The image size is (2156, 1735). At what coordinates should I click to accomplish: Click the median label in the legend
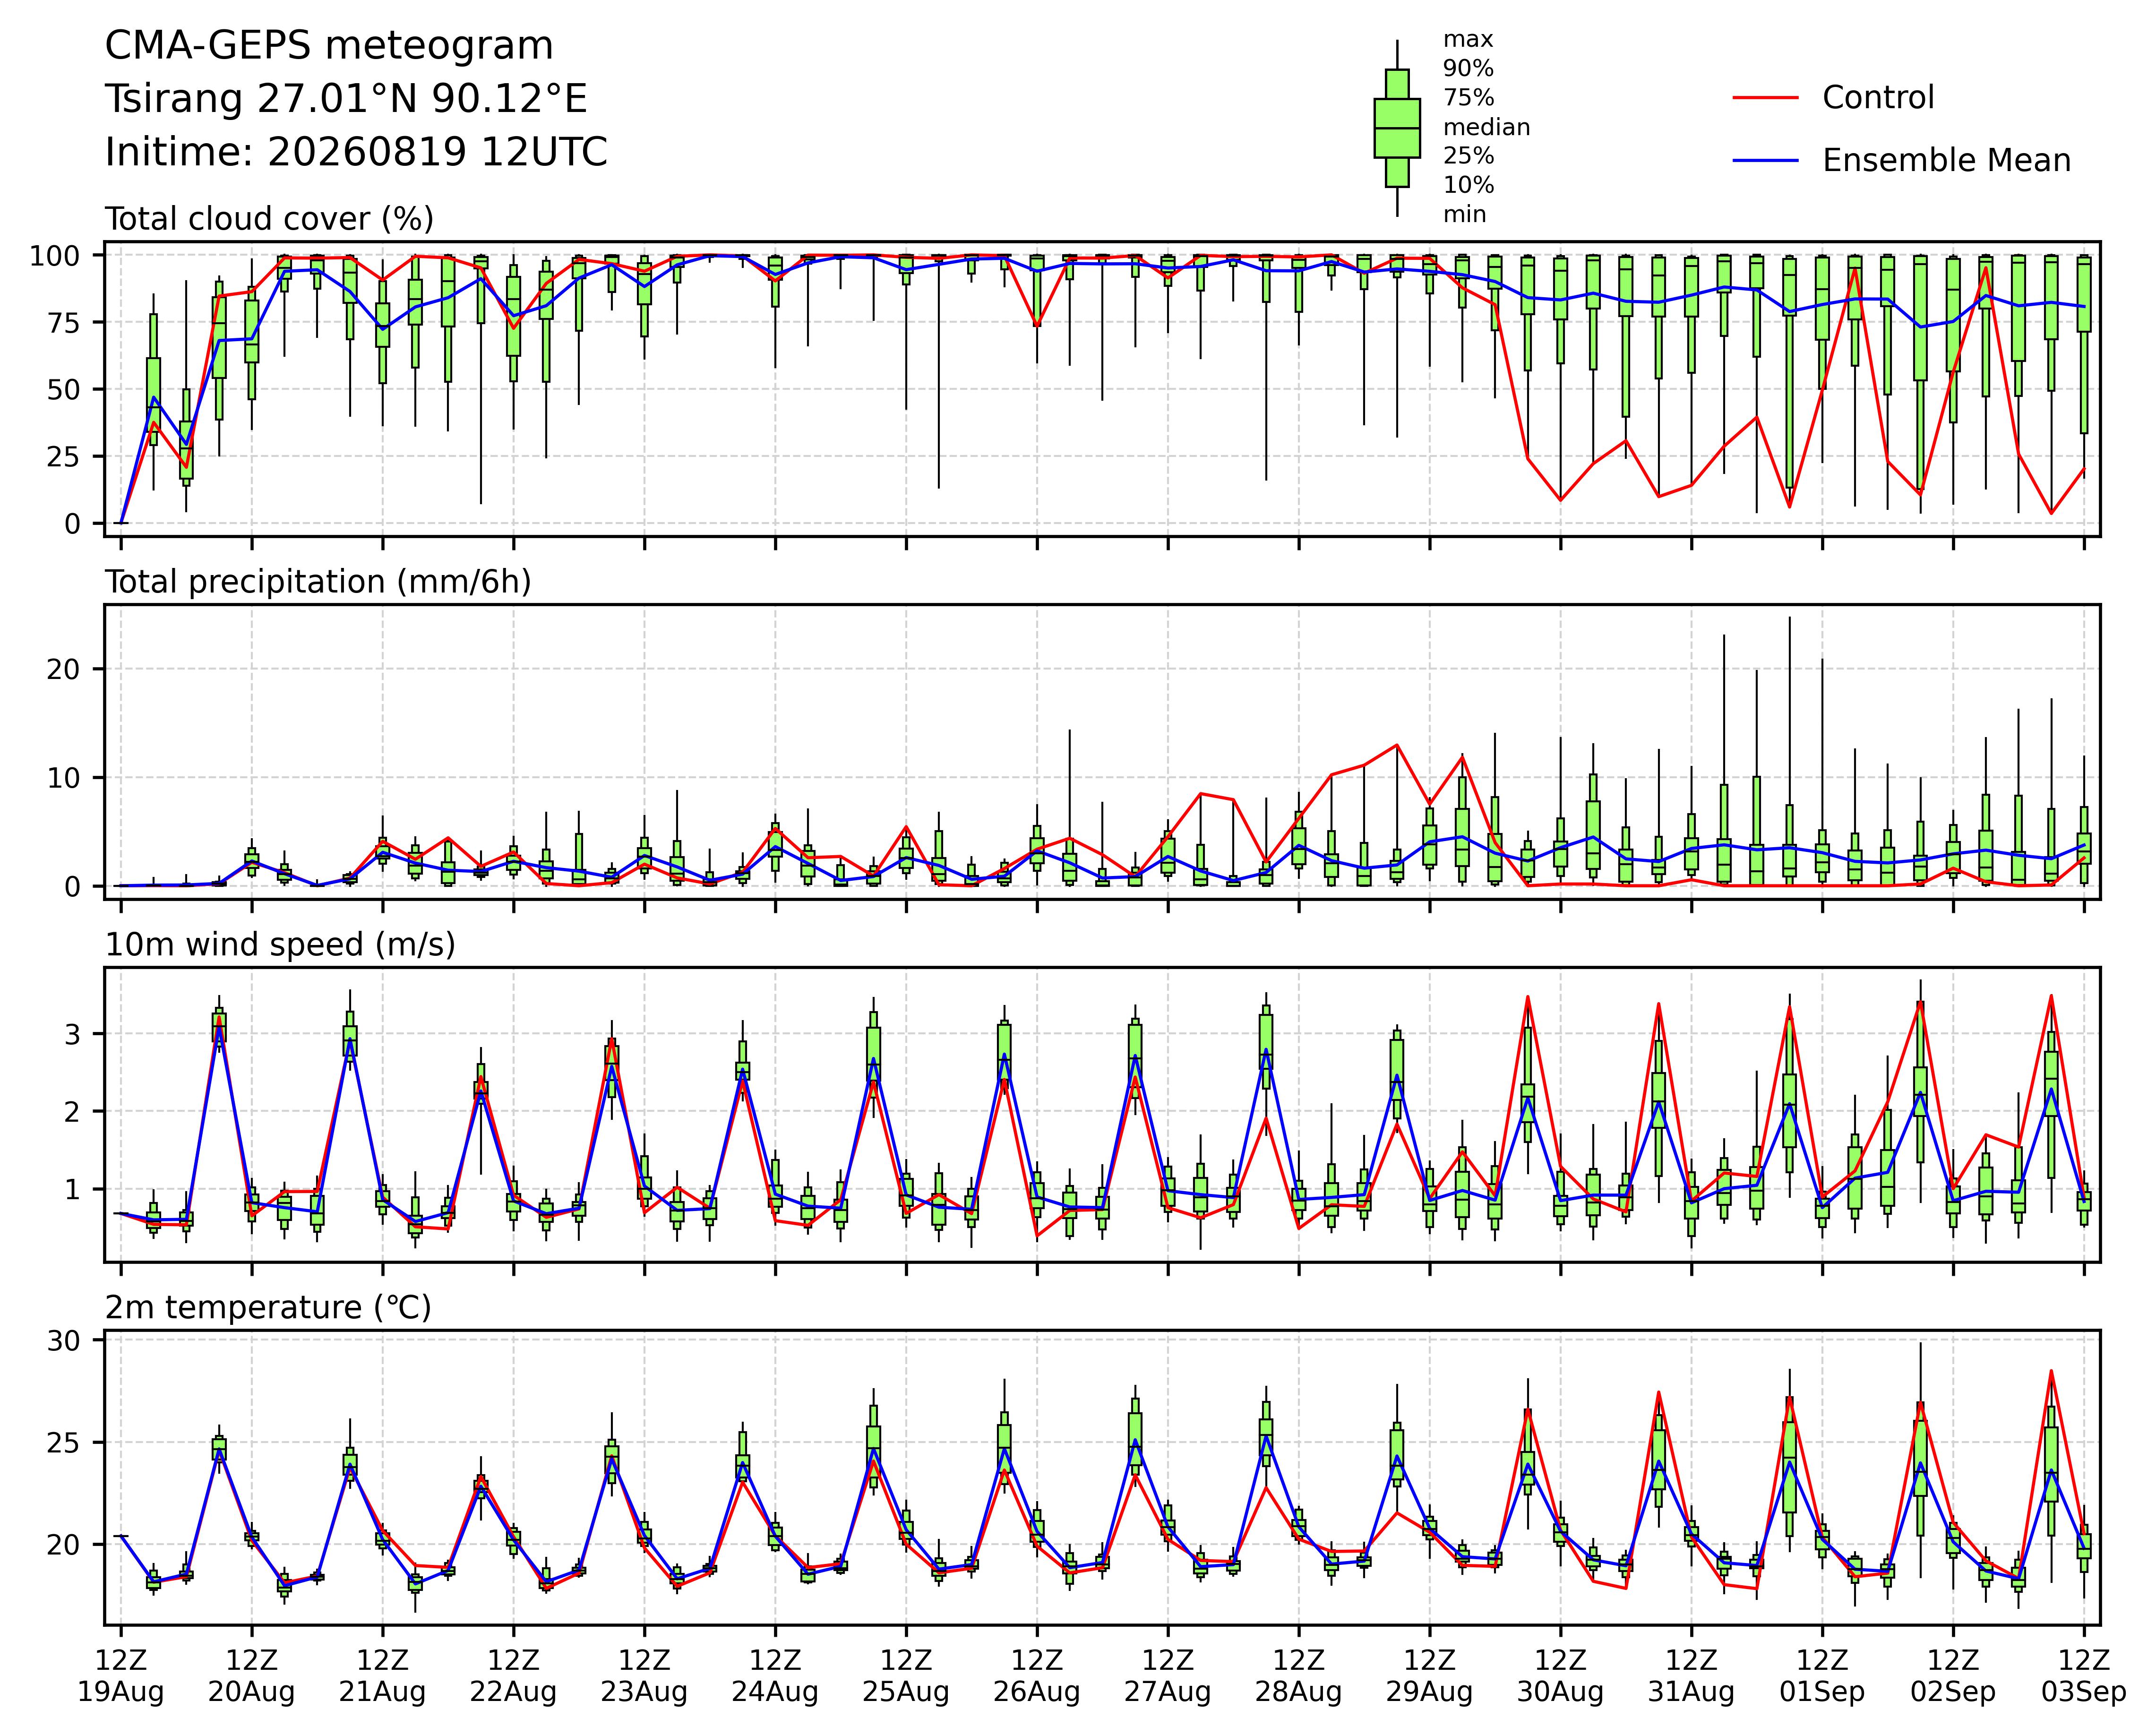[x=1486, y=127]
